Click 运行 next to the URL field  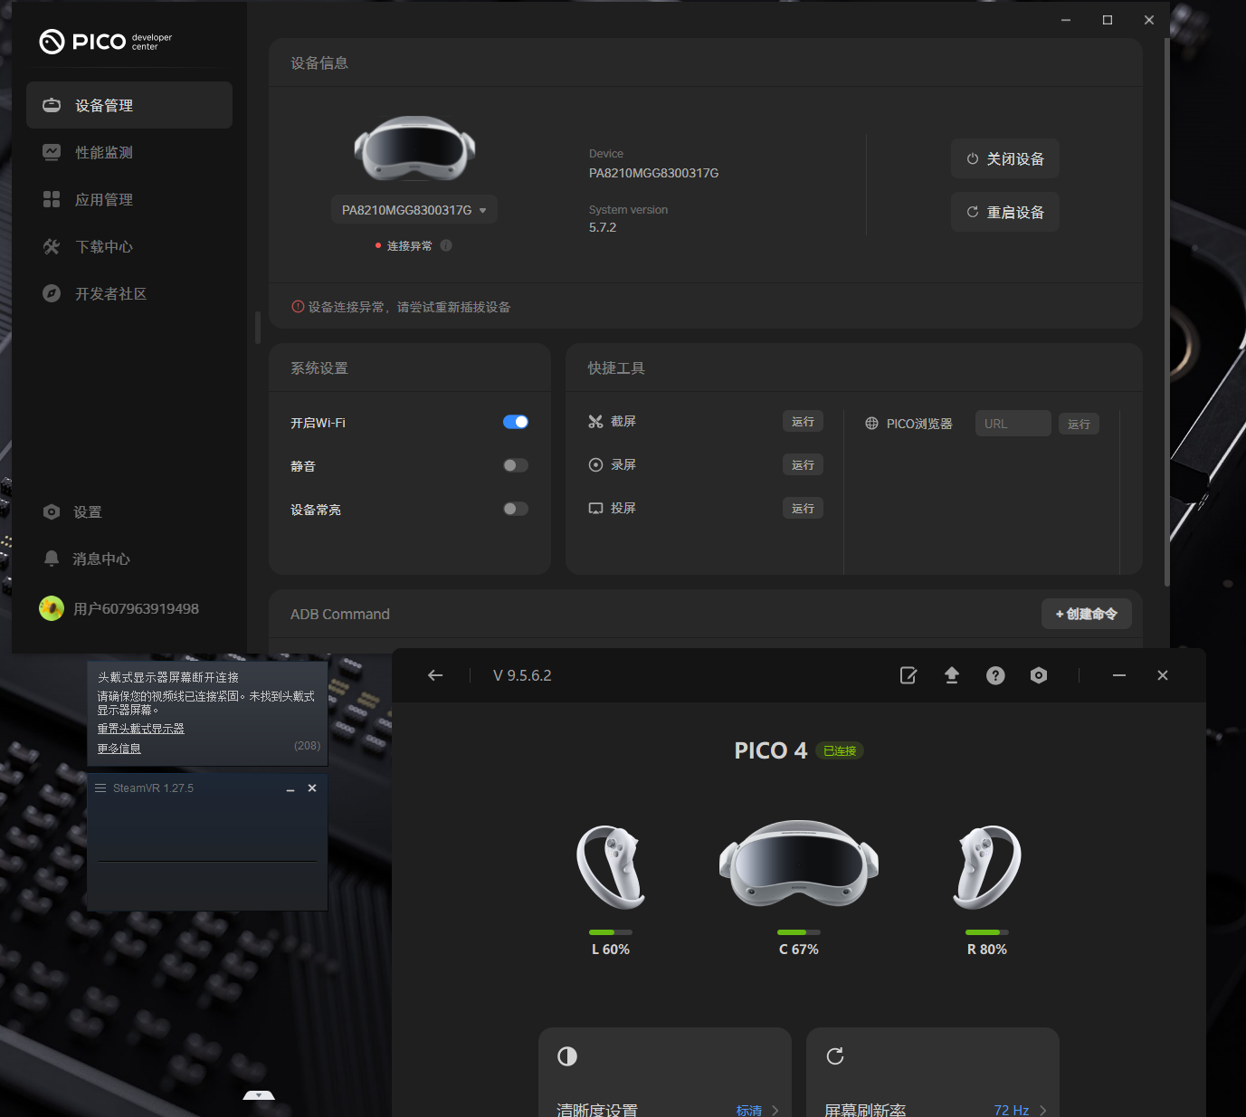(1079, 424)
